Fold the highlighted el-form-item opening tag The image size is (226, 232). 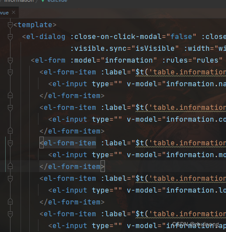[x=10, y=144]
